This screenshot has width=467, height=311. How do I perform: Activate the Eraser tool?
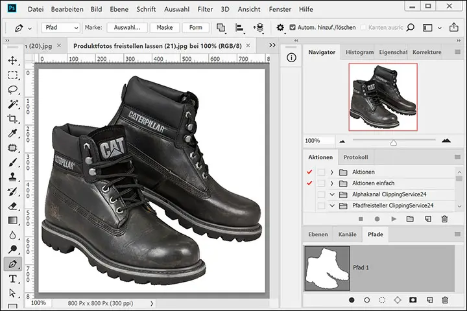point(12,206)
